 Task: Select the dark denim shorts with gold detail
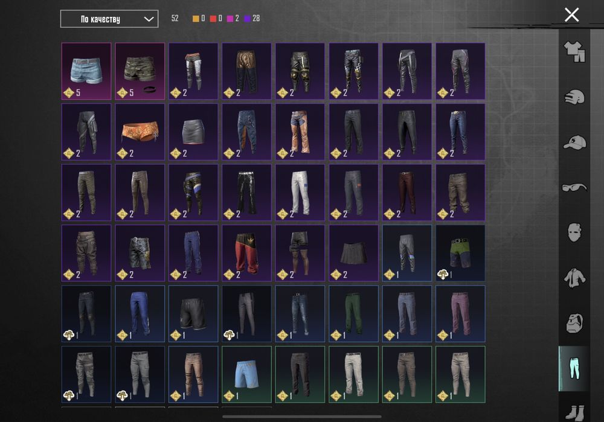tap(140, 253)
